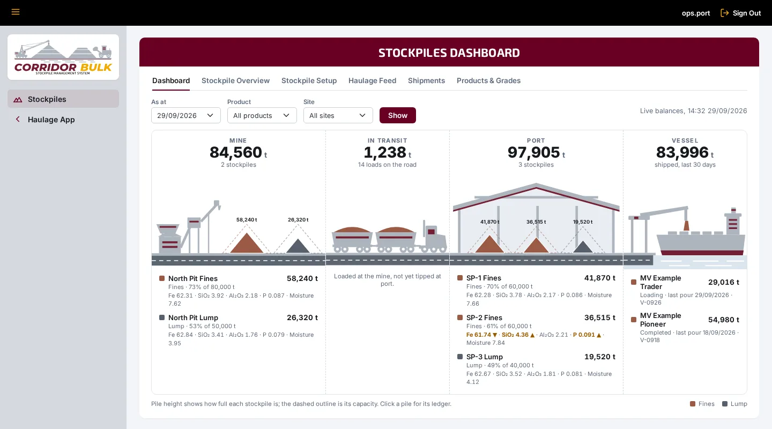Open the Site filter dropdown
Screen dimensions: 772x429
[x=338, y=115]
